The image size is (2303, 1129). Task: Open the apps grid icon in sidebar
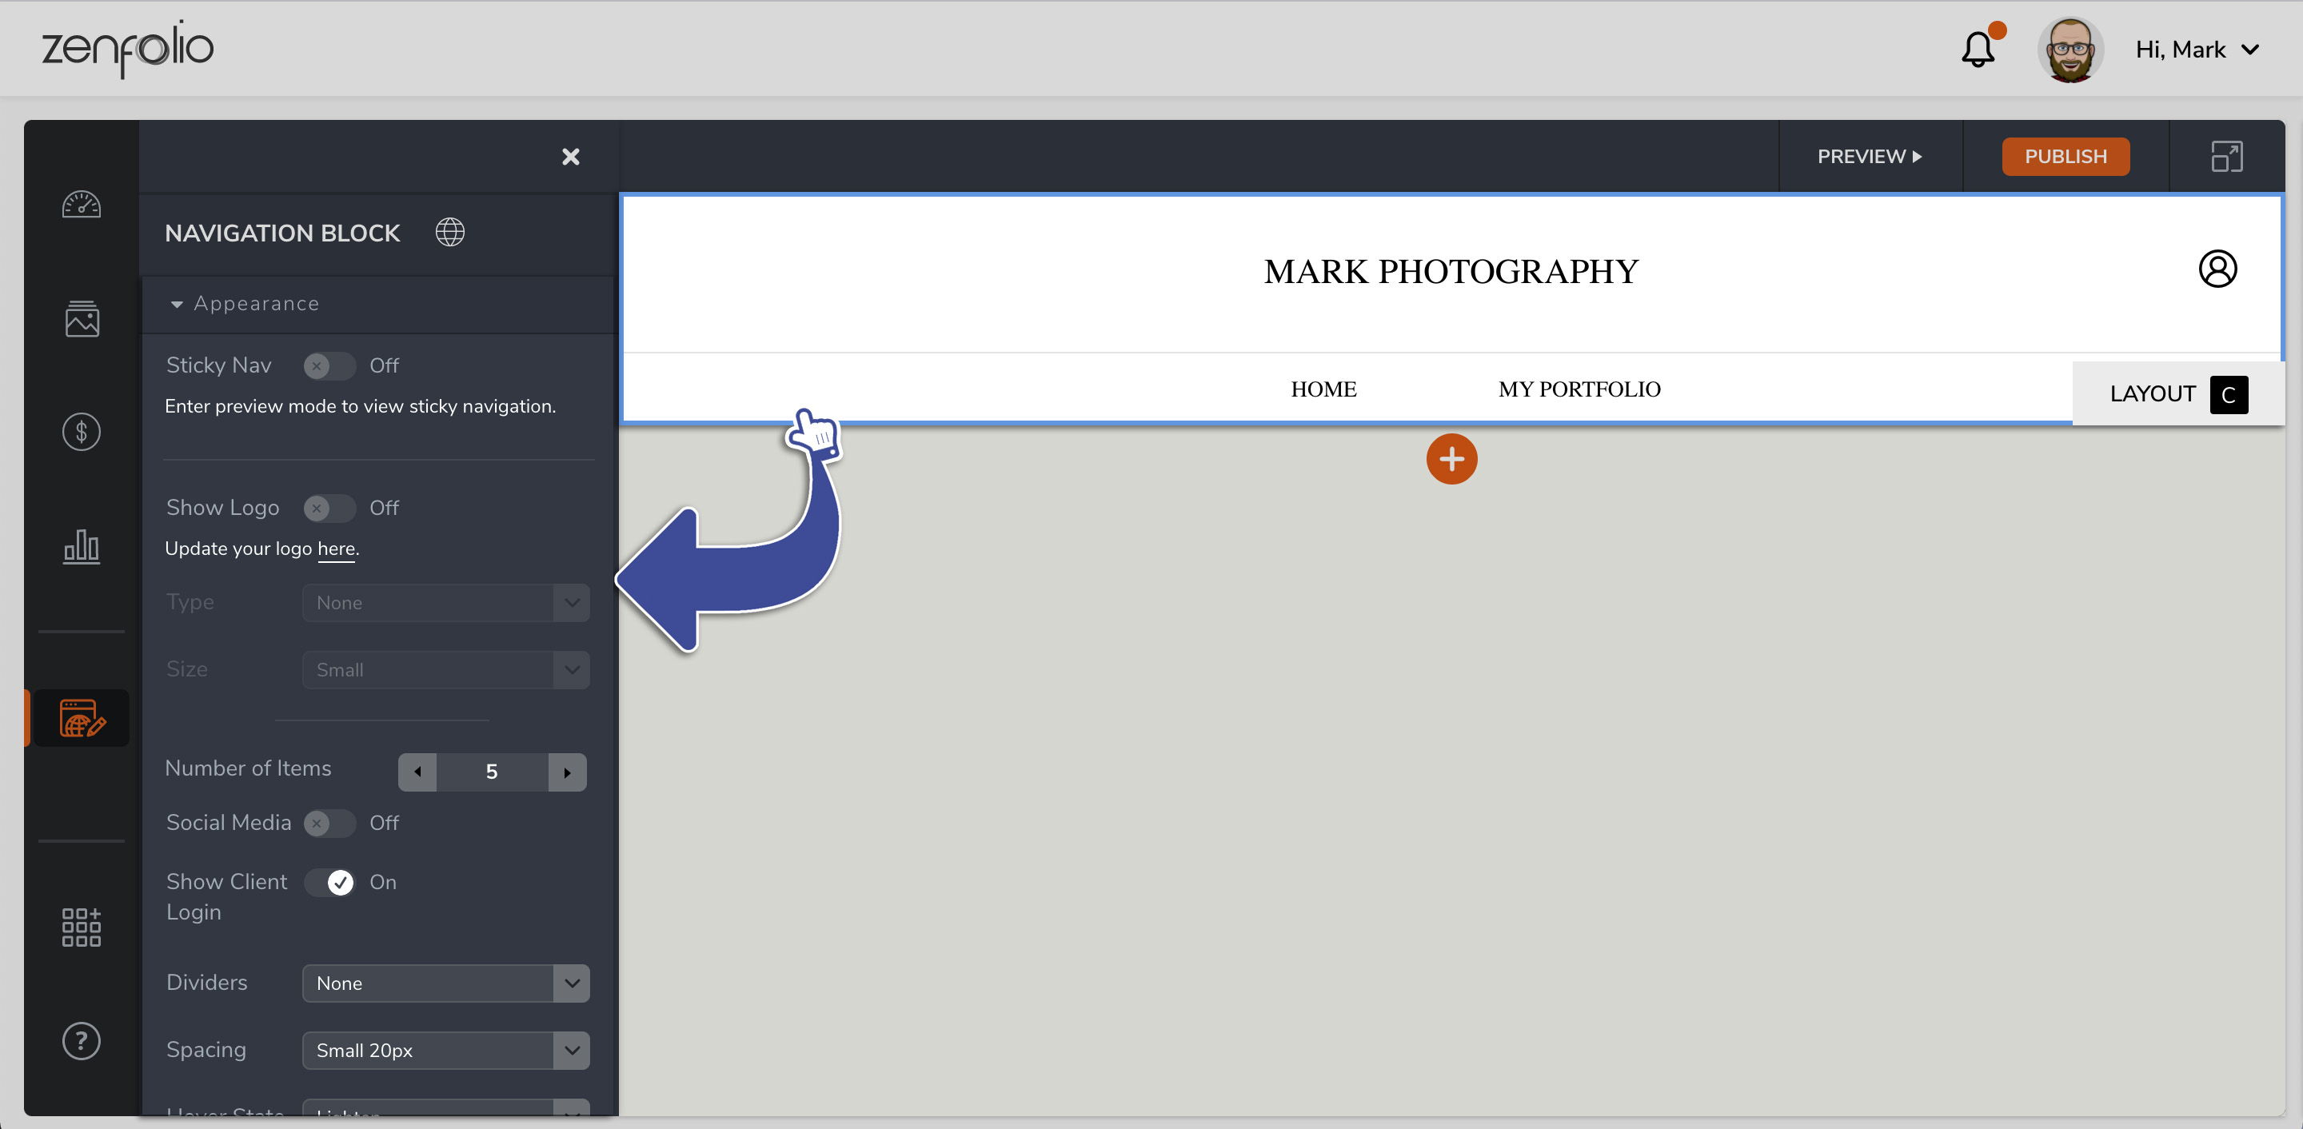(82, 927)
